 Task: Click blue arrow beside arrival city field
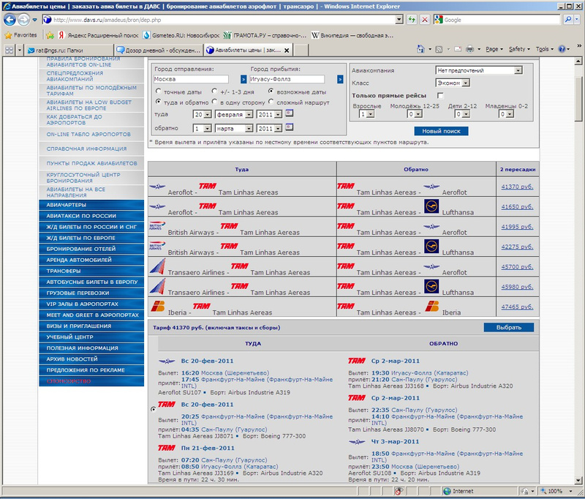pos(340,79)
